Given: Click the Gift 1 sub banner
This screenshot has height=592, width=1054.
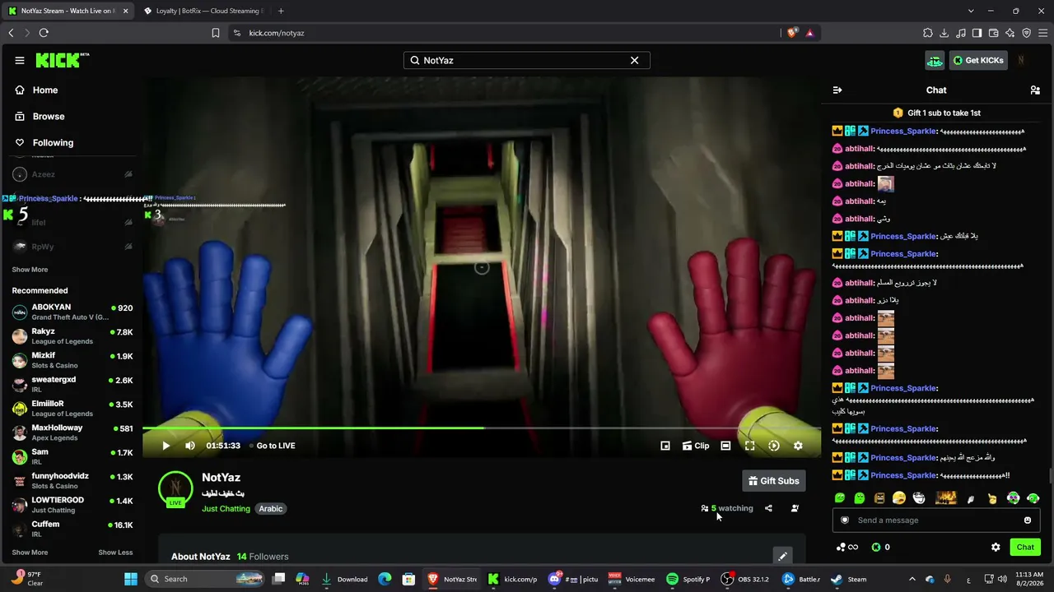Looking at the screenshot, I should (937, 113).
